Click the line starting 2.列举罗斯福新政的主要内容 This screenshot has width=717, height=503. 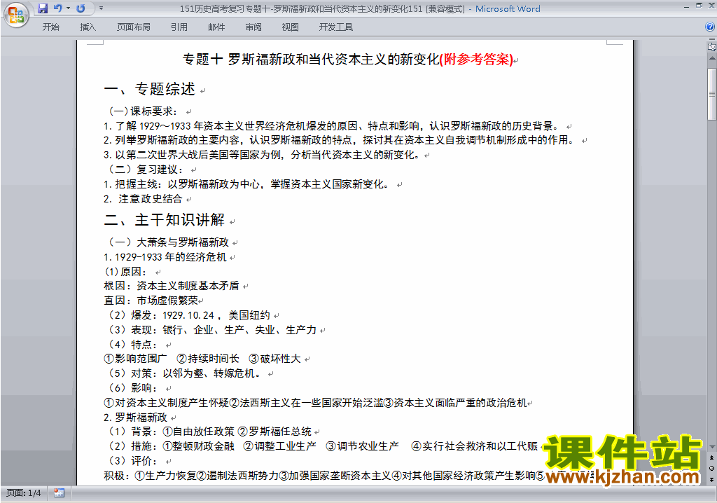click(340, 140)
